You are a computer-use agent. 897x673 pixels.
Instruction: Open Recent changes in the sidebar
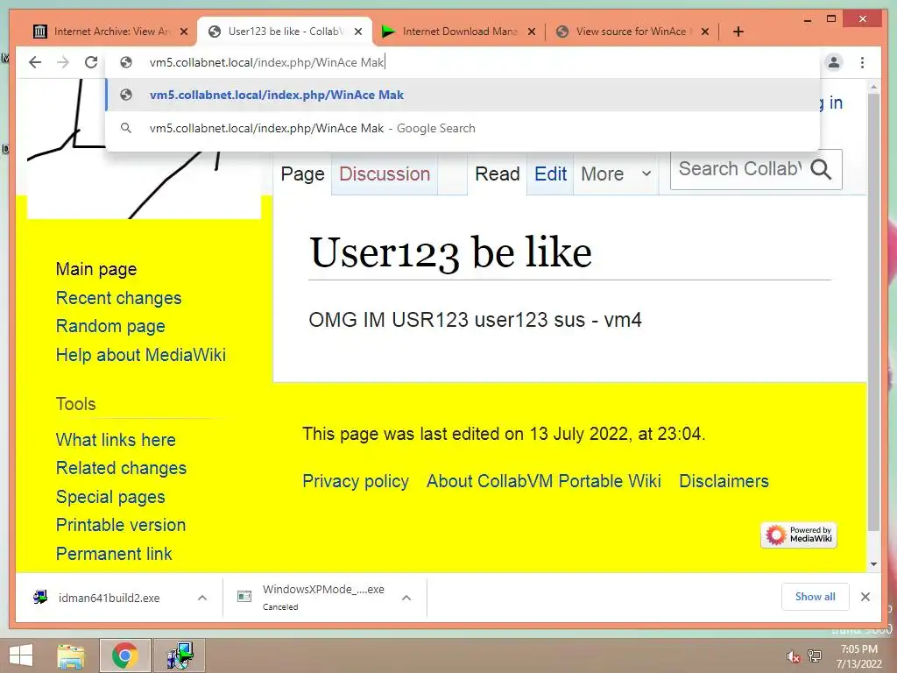coord(118,298)
